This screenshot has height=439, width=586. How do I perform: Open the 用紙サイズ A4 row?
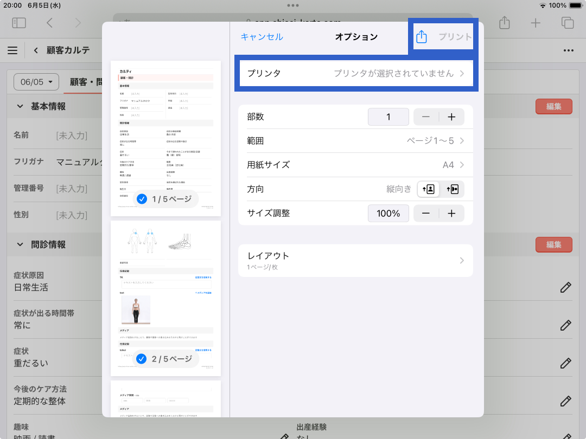[356, 165]
